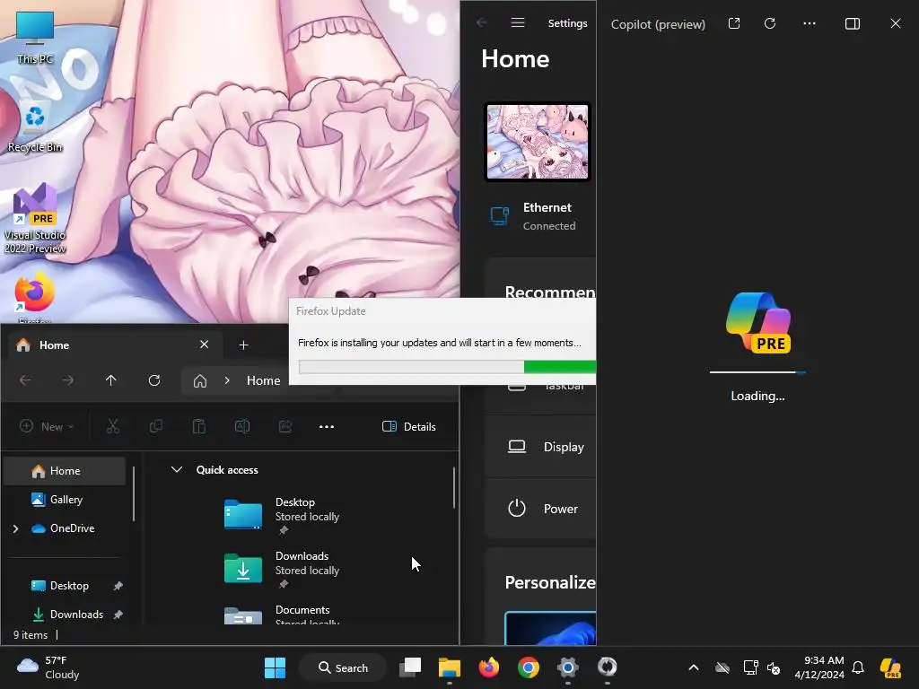Open the Recycle Bin desktop icon
This screenshot has width=919, height=689.
[x=35, y=127]
